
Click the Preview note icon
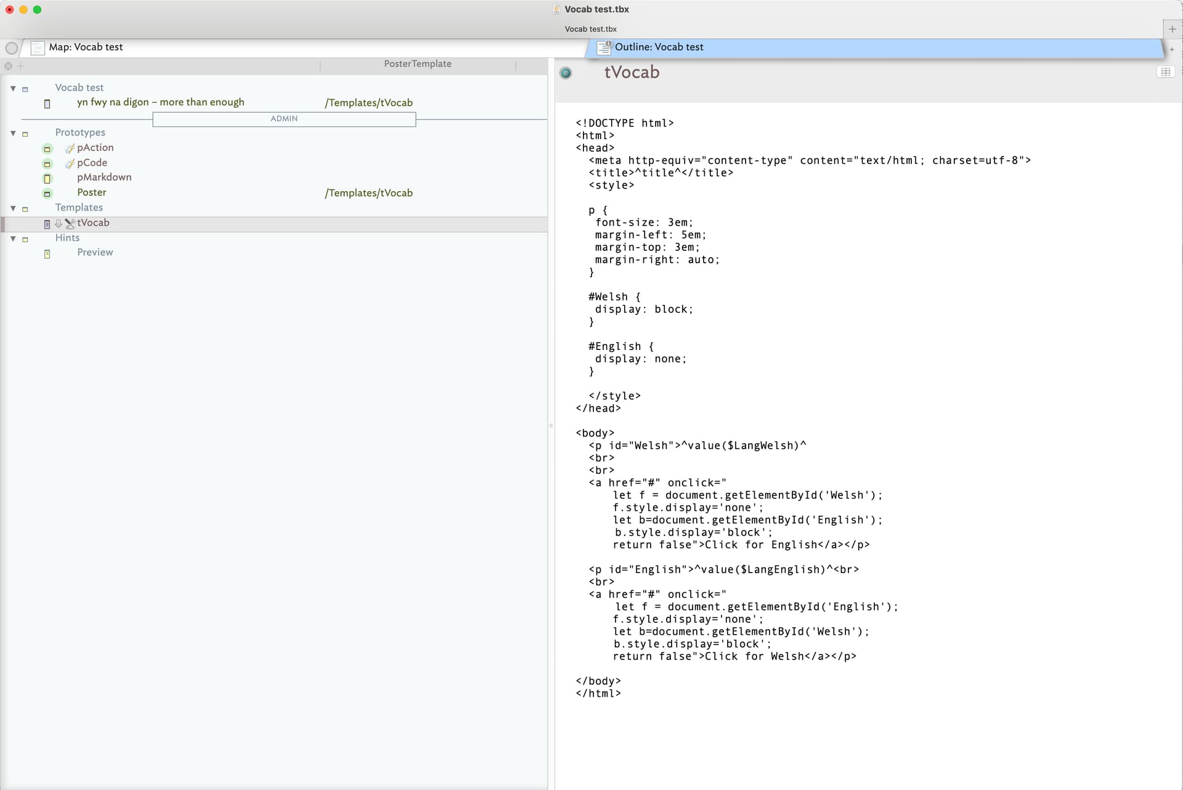click(x=47, y=254)
